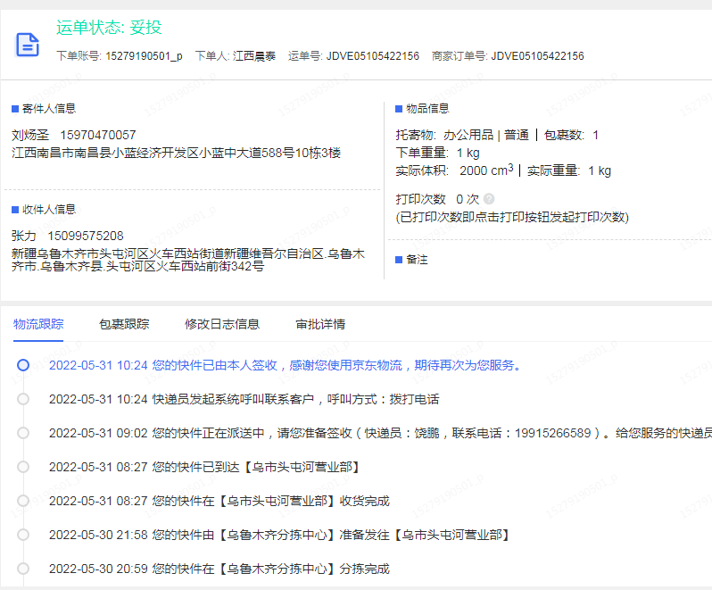Click the blue square bullet beside 寄件人信息
The image size is (712, 590).
coord(15,109)
